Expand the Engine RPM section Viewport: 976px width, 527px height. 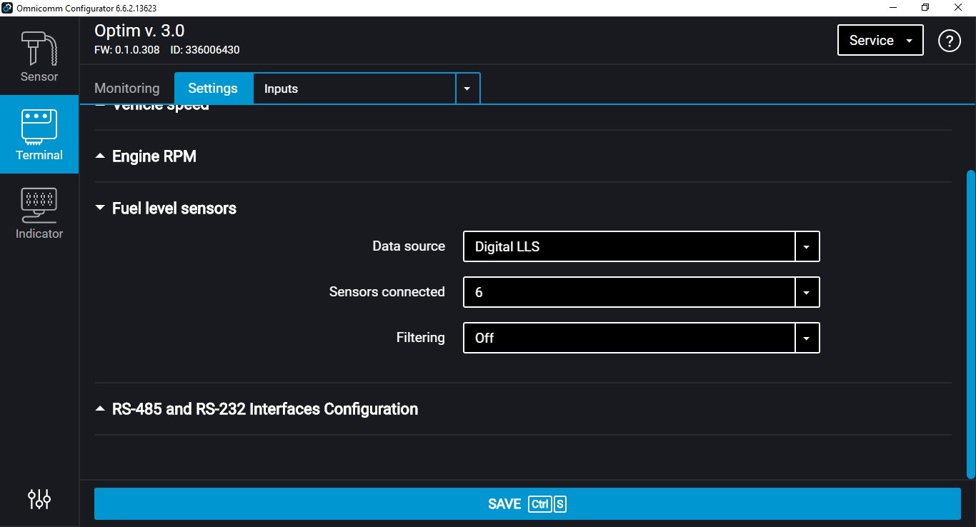tap(99, 156)
